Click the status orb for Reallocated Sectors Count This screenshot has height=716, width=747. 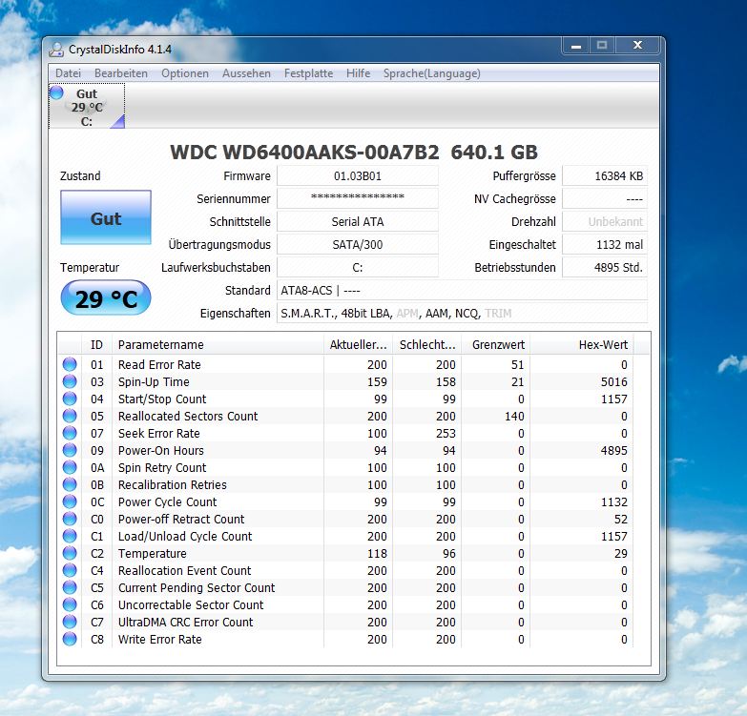click(70, 416)
